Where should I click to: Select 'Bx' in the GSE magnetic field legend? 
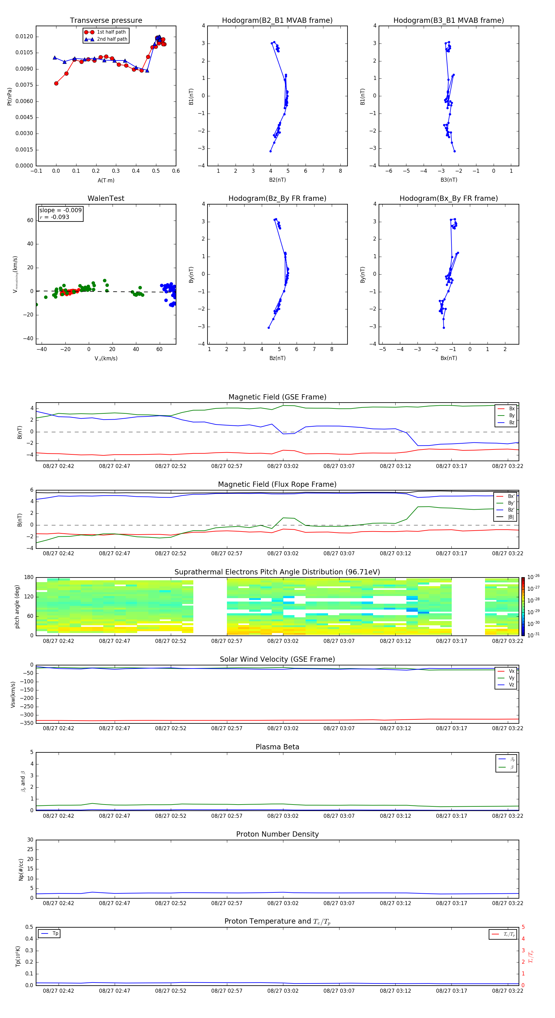506,409
